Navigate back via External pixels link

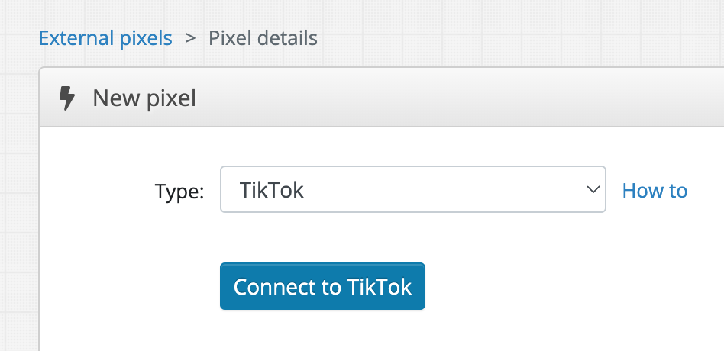[105, 37]
